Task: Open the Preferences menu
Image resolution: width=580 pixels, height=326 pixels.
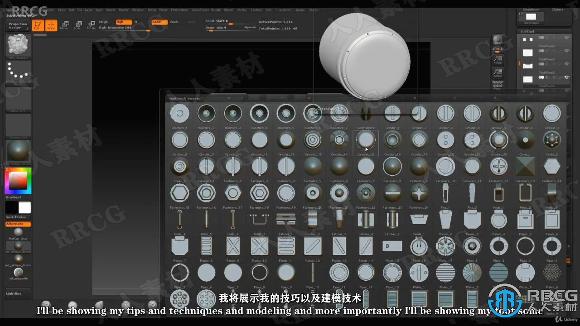Action: [179, 10]
